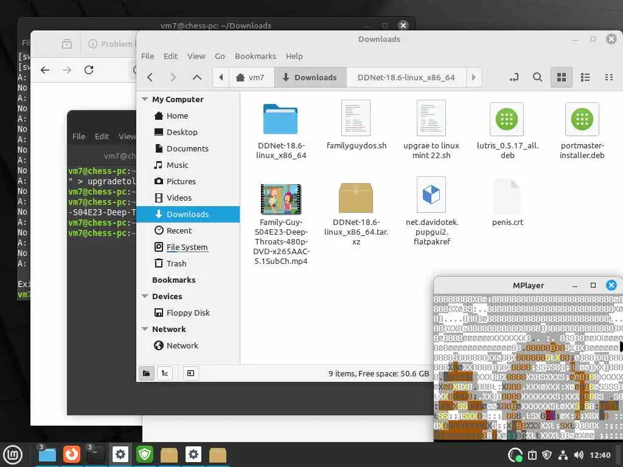Show tree view in sidebar button

click(164, 373)
